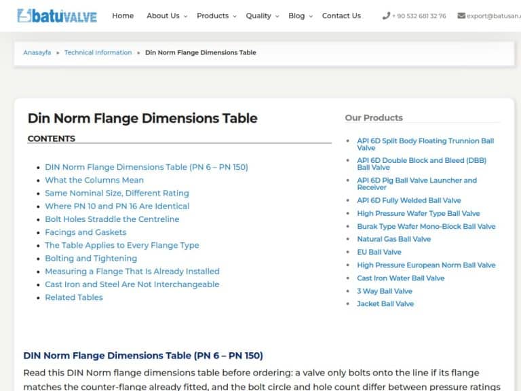Click the phone icon in header
This screenshot has height=391, width=521.
386,16
